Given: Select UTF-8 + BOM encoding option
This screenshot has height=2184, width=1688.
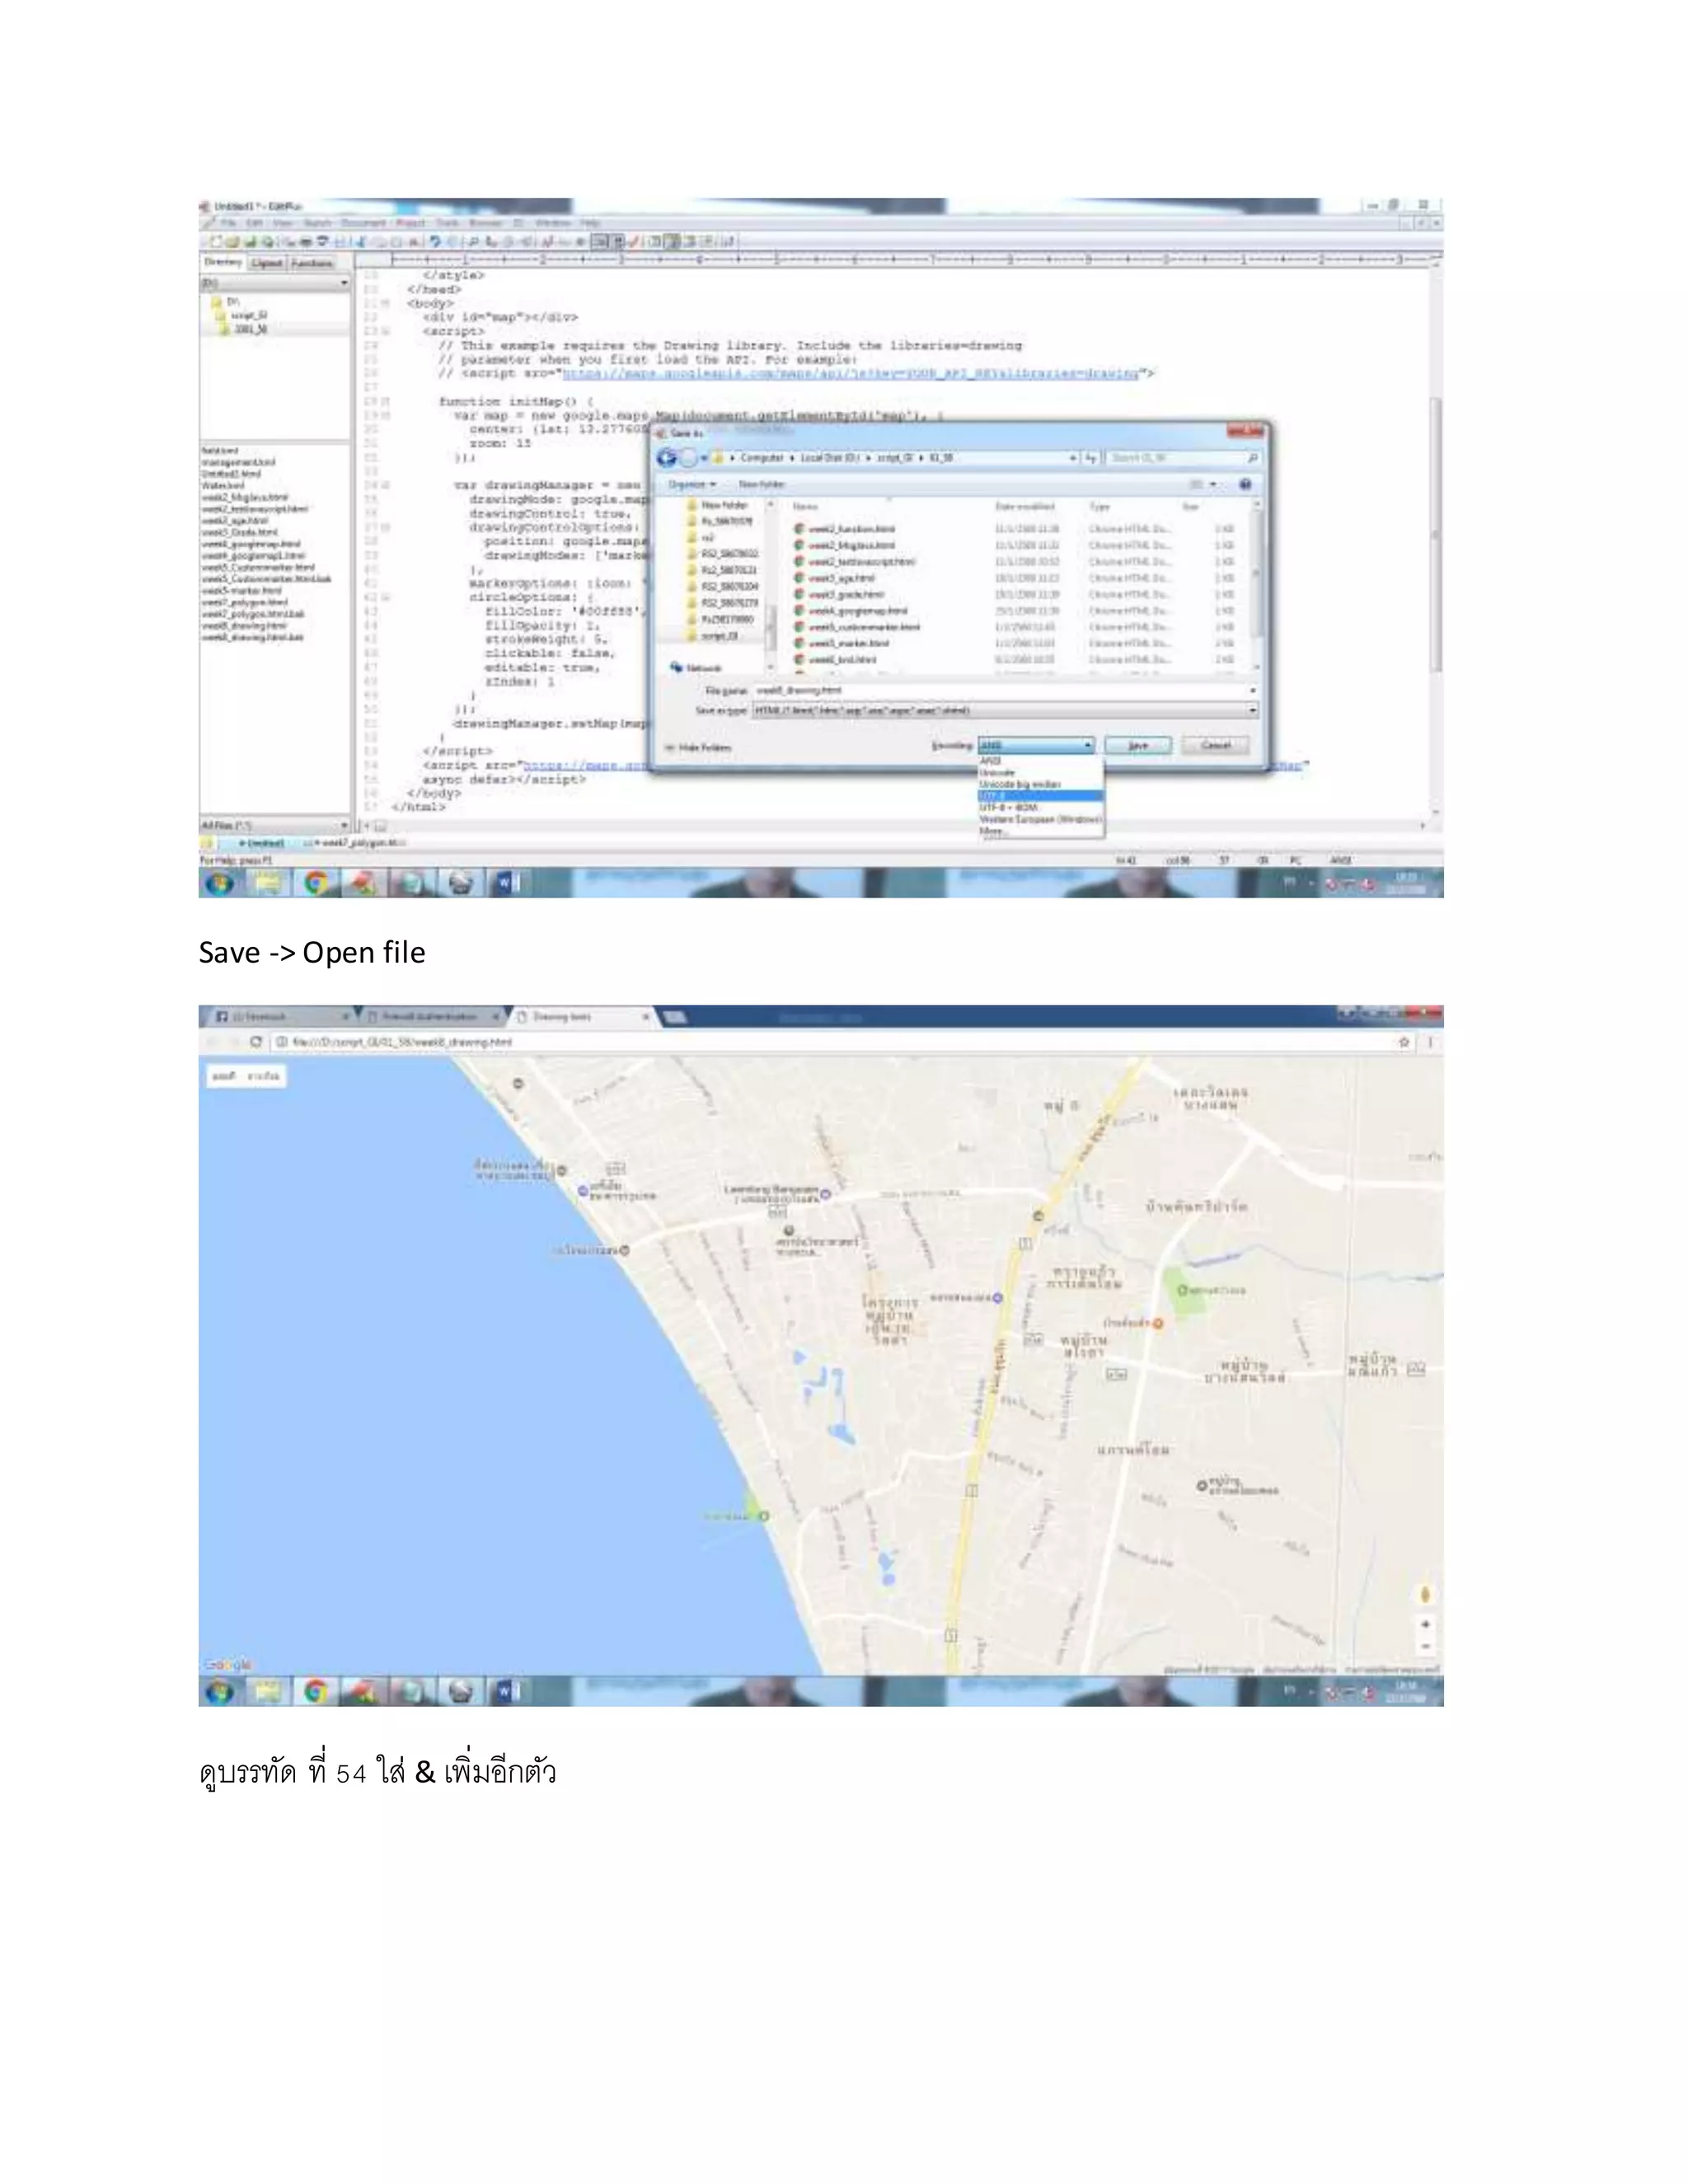Looking at the screenshot, I should [1040, 807].
